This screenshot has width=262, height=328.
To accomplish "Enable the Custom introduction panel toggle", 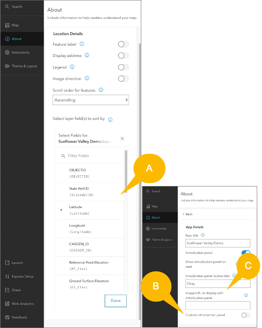I will pos(246,315).
